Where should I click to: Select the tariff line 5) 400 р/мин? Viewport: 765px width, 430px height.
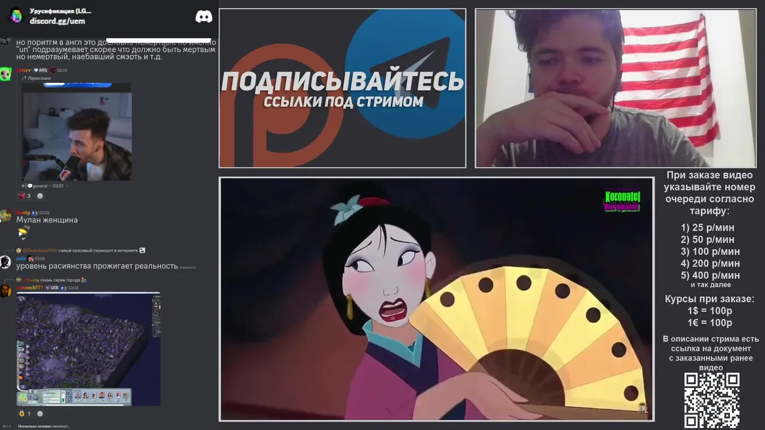710,275
